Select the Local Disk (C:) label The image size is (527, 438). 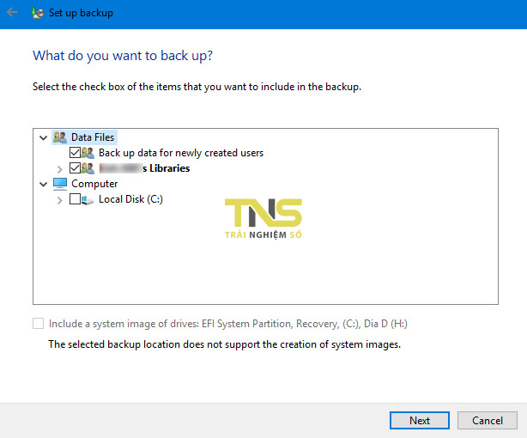130,199
